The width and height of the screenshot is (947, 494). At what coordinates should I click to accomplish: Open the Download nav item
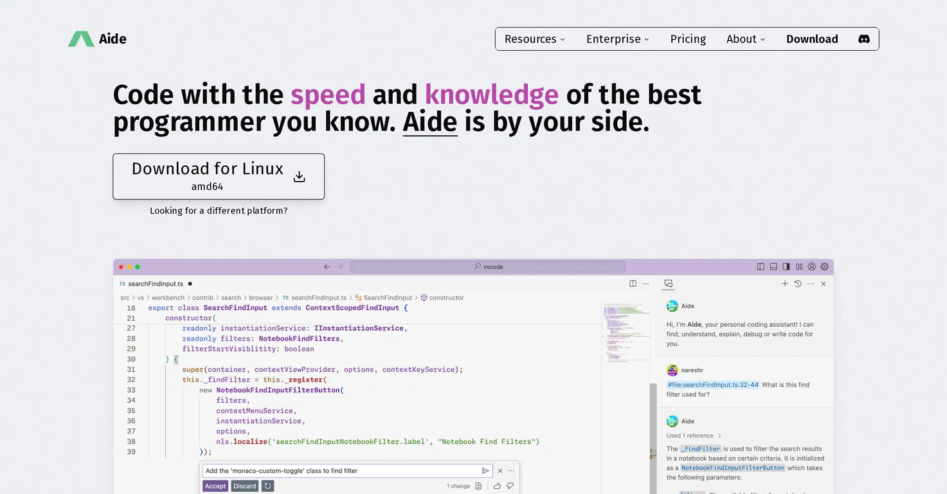(x=812, y=39)
